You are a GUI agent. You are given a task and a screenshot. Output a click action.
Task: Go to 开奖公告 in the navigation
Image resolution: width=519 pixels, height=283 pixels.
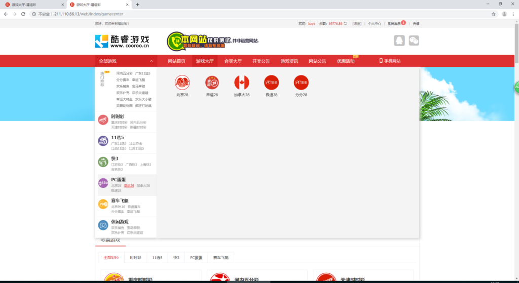[x=261, y=61]
